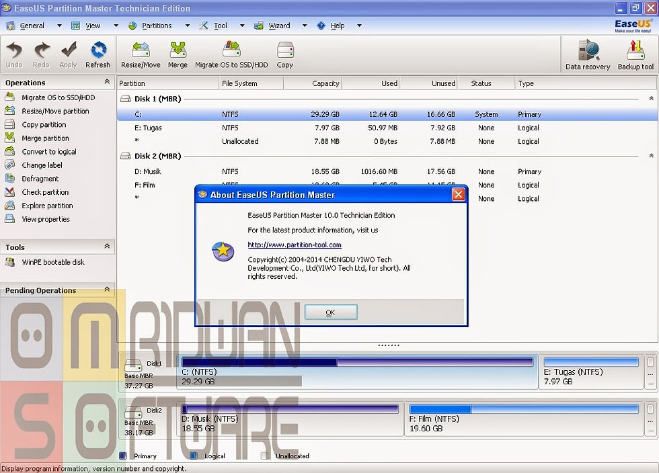Click the Disk 1 (MBR) drive icon
Viewport: 659px width, 473px height.
pos(125,99)
